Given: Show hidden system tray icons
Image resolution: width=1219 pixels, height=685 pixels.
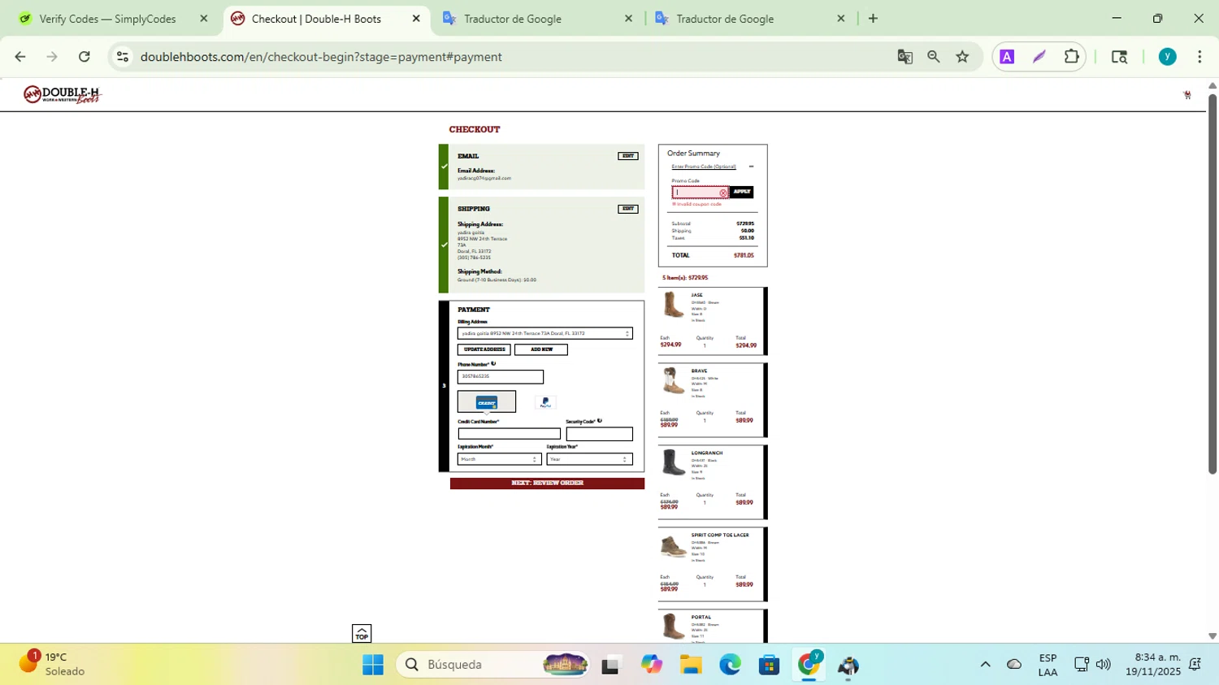Looking at the screenshot, I should pos(985,665).
